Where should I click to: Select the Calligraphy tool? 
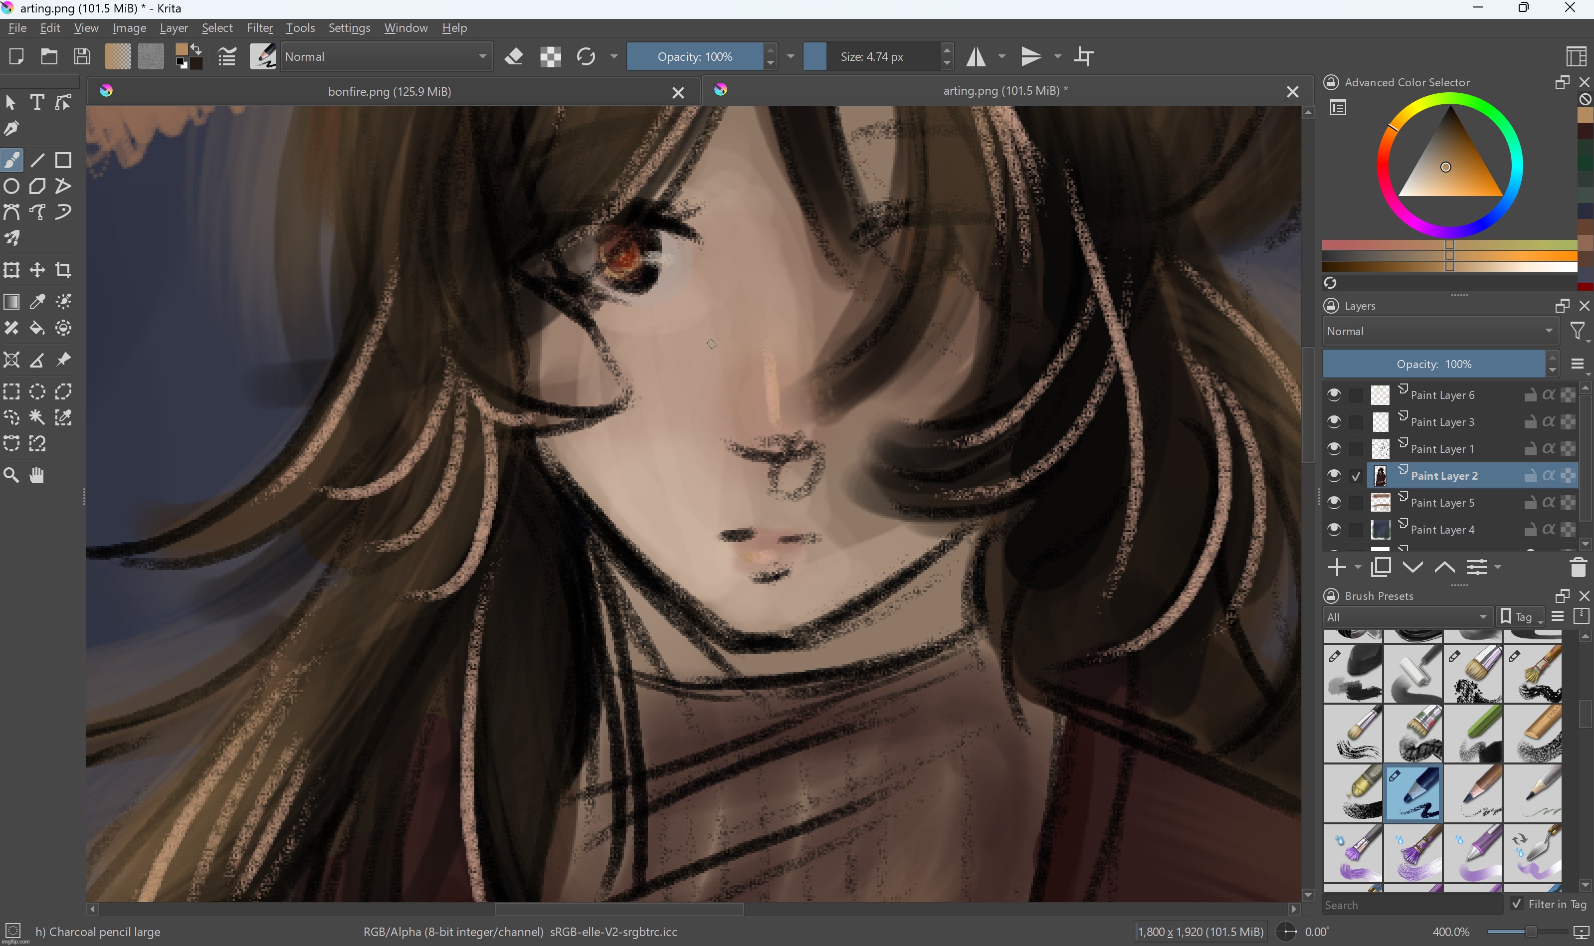(x=11, y=129)
